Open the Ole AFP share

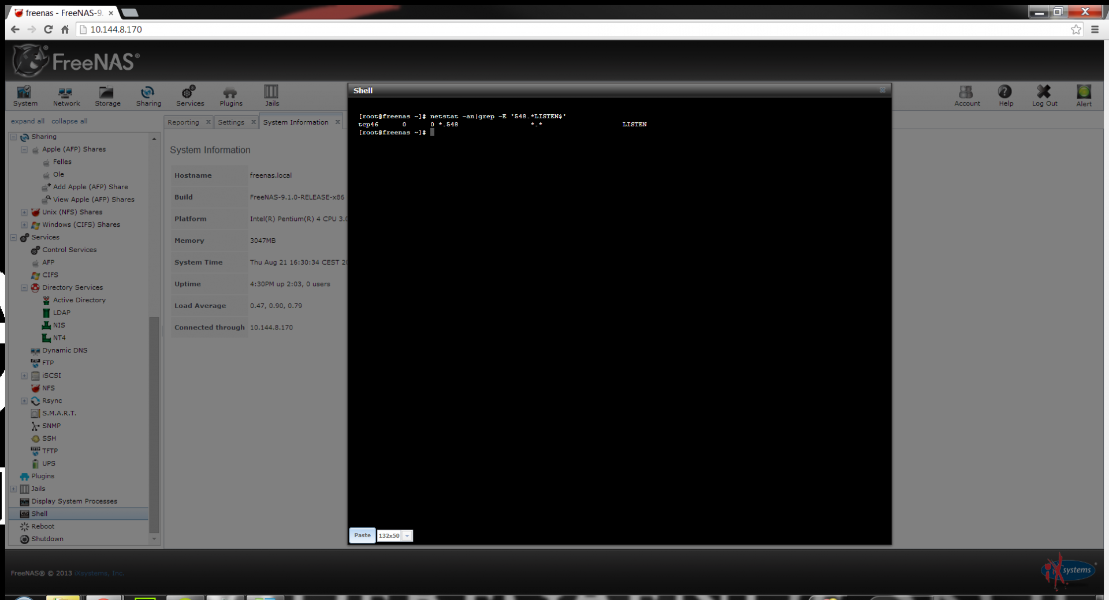coord(58,175)
